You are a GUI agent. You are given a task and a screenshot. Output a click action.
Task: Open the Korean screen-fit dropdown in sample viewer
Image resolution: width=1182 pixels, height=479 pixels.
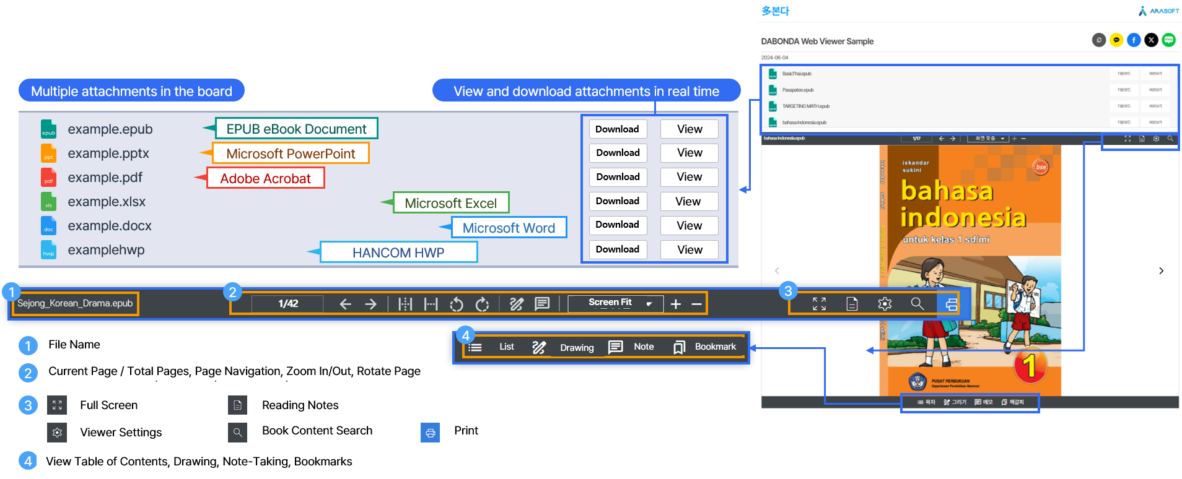(988, 139)
